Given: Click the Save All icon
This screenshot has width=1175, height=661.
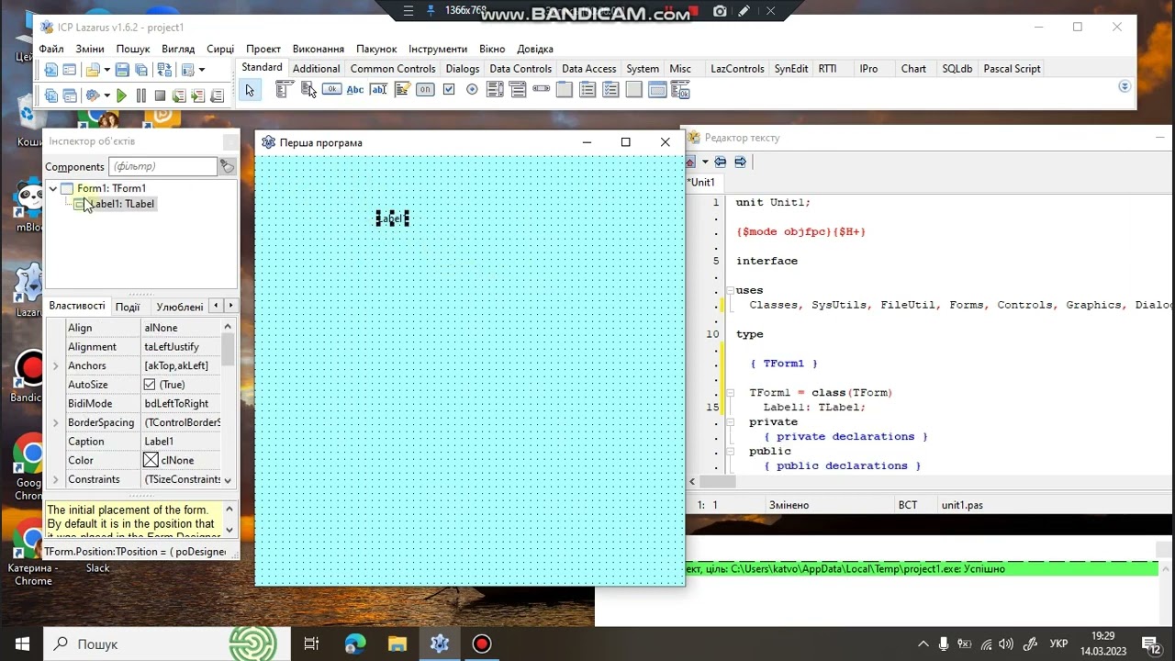Looking at the screenshot, I should (x=141, y=70).
